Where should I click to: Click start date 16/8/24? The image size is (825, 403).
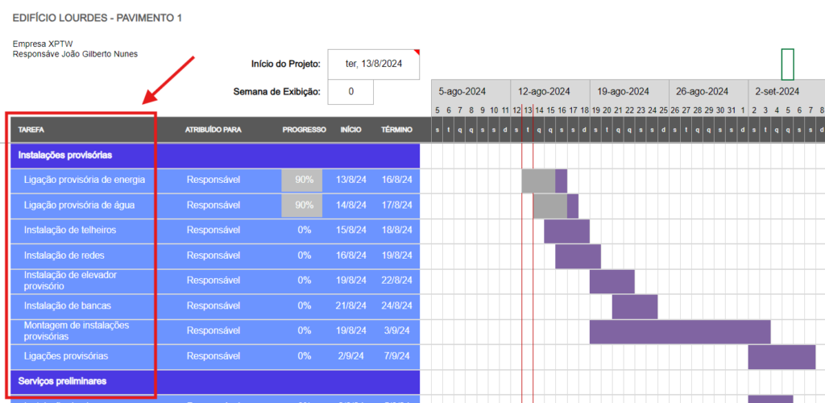351,256
